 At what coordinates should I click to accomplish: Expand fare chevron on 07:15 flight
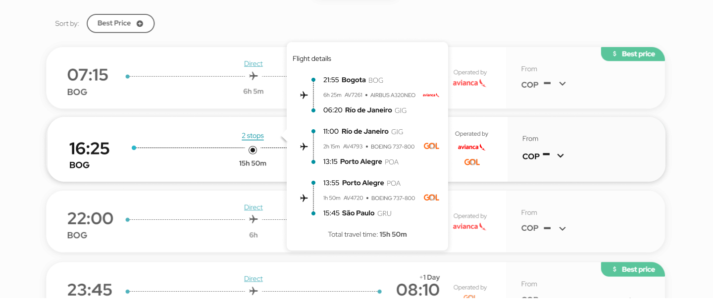point(562,84)
